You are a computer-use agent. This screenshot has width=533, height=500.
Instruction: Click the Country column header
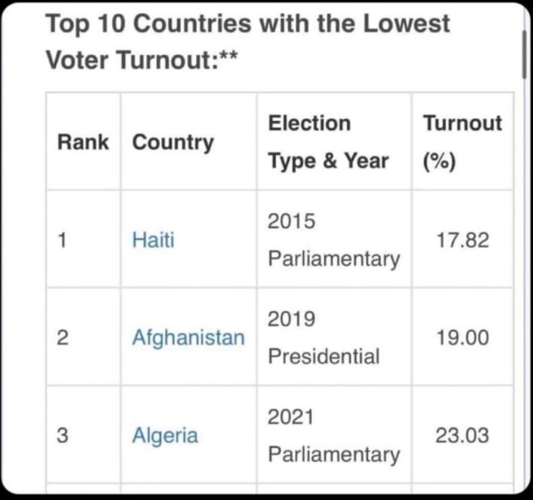coord(173,142)
